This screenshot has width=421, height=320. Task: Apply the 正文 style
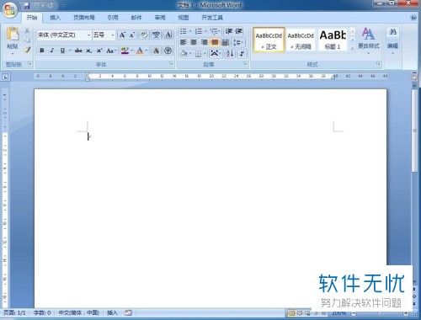coord(269,40)
